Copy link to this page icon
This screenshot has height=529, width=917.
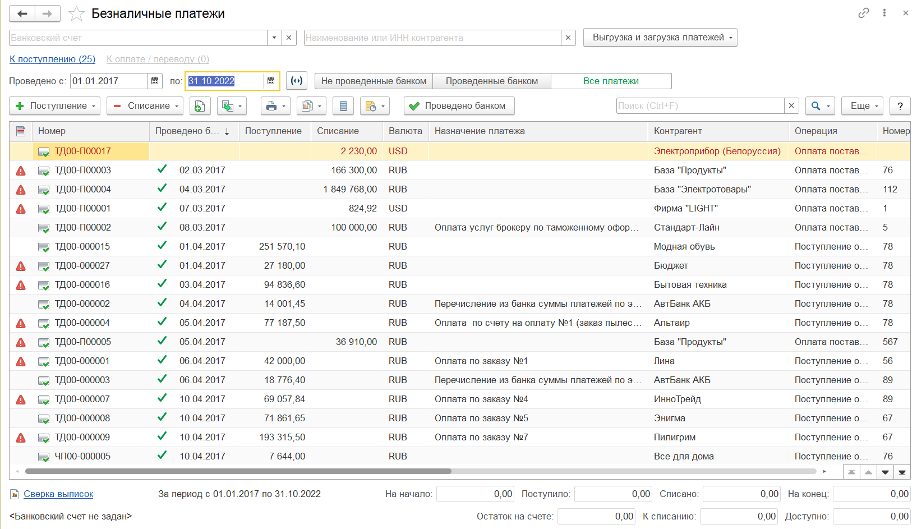coord(863,13)
